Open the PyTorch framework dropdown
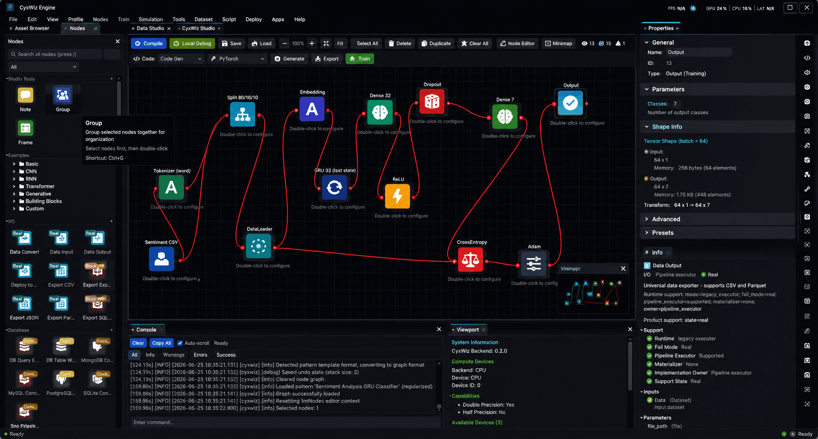818x439 pixels. (237, 59)
